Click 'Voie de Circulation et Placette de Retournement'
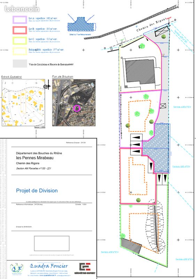 [51, 64]
